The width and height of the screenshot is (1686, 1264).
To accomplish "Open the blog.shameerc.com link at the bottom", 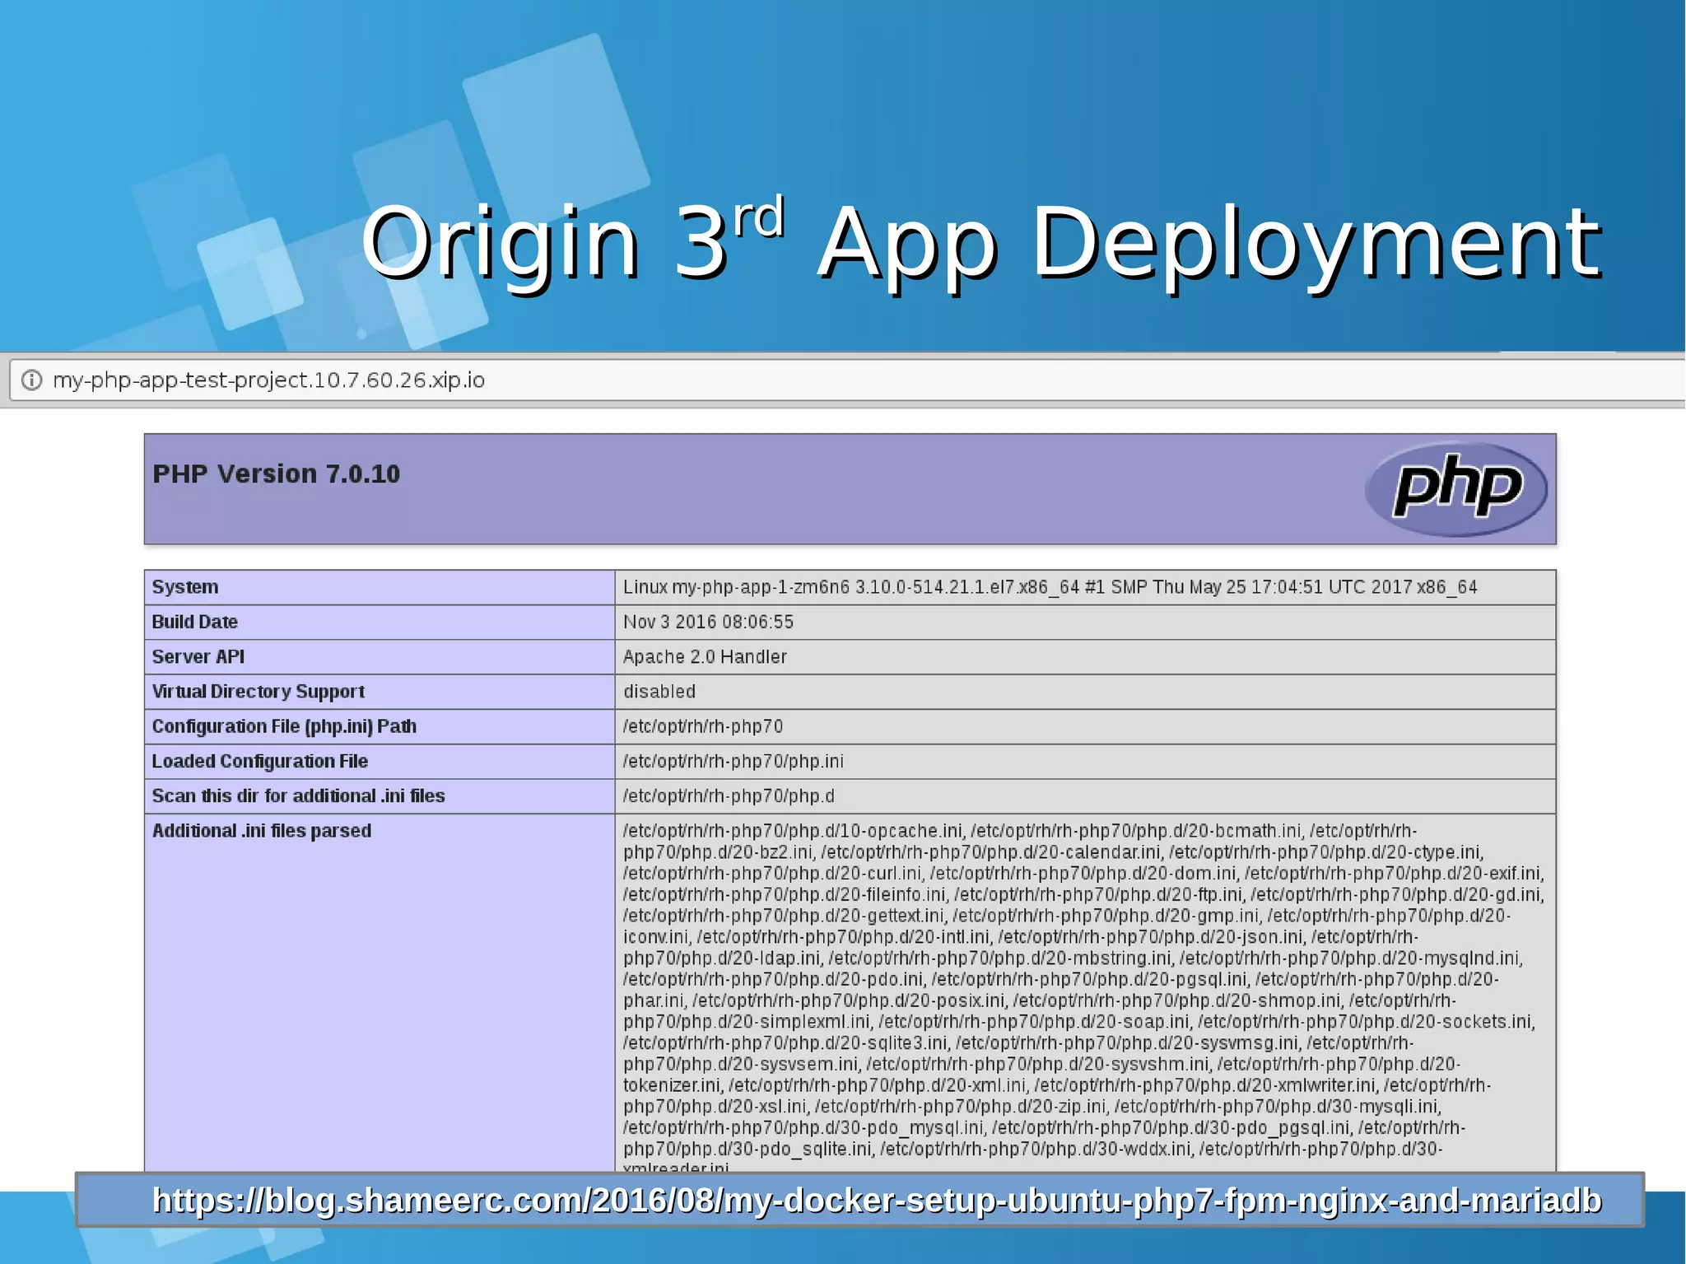I will click(877, 1201).
